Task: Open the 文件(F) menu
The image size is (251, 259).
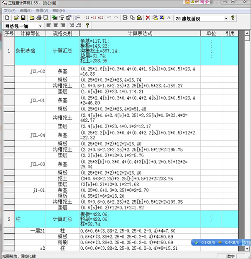Action: click(x=10, y=10)
